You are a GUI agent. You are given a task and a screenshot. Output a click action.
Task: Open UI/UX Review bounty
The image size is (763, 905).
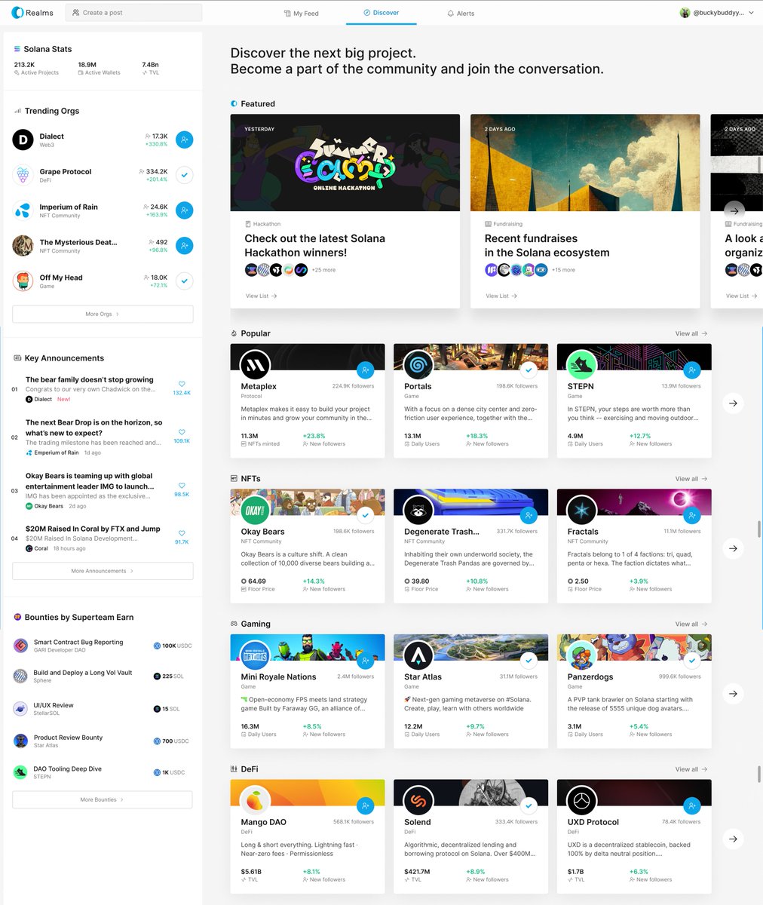[102, 709]
